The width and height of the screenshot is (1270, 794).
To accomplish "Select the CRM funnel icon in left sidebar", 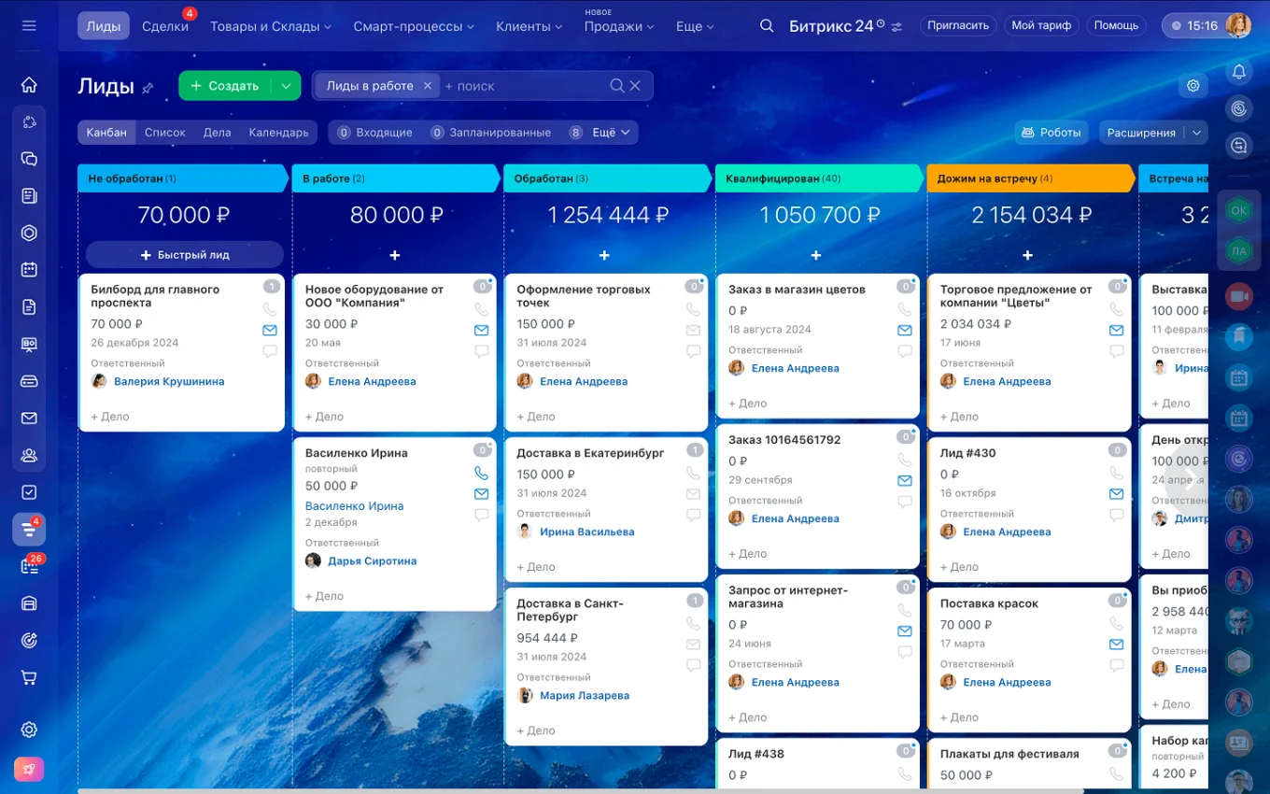I will (28, 529).
